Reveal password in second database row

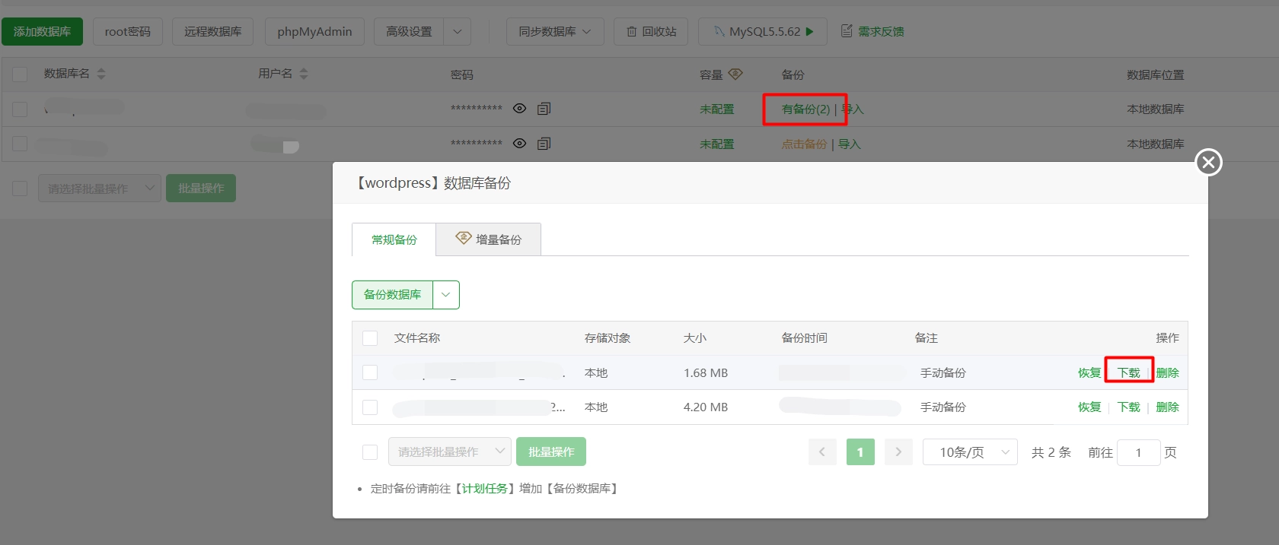(519, 144)
